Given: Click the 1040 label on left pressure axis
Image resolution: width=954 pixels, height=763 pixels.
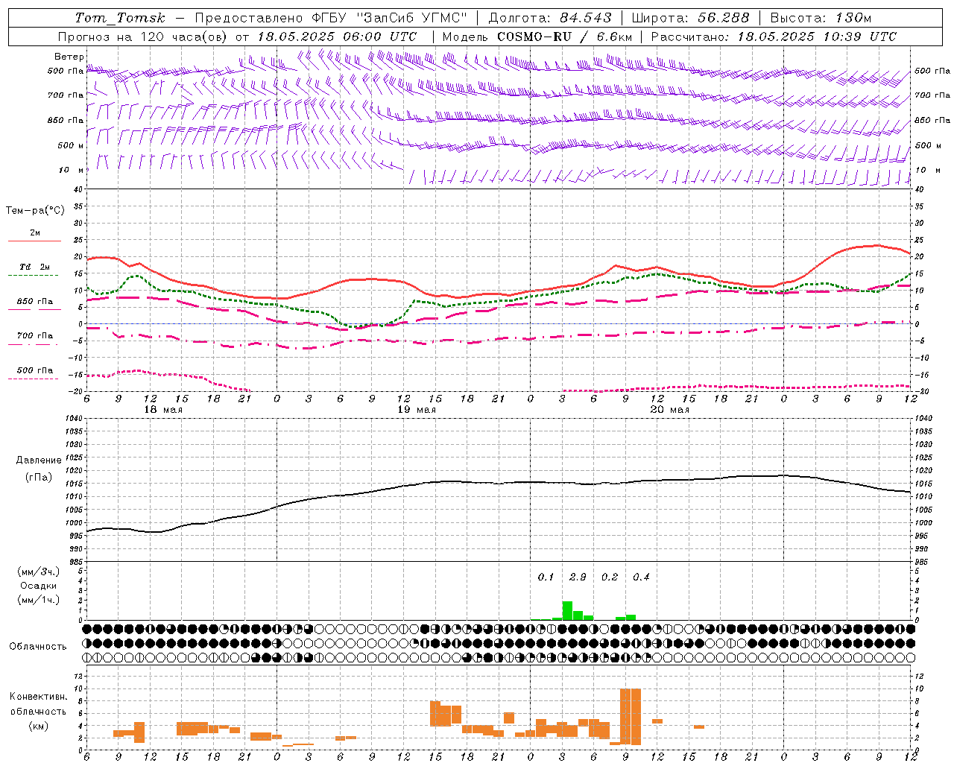Looking at the screenshot, I should pyautogui.click(x=73, y=418).
